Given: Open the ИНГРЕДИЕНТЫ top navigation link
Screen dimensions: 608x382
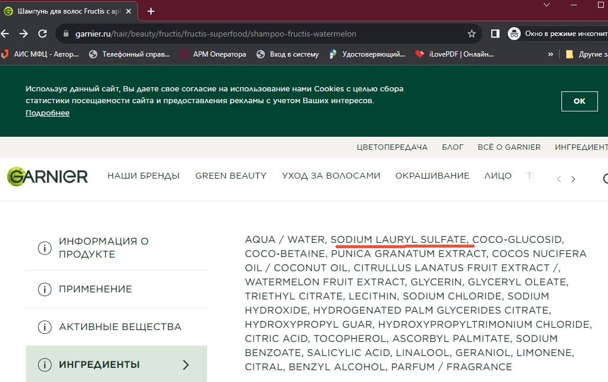Looking at the screenshot, I should point(581,147).
